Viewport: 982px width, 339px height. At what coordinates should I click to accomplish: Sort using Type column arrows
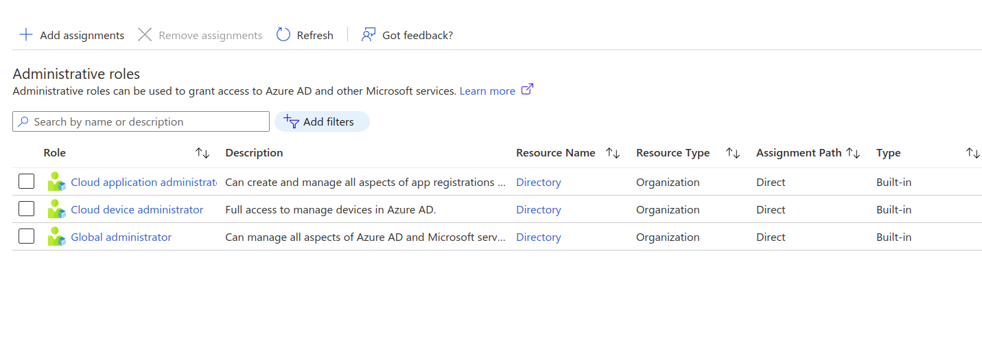coord(972,153)
